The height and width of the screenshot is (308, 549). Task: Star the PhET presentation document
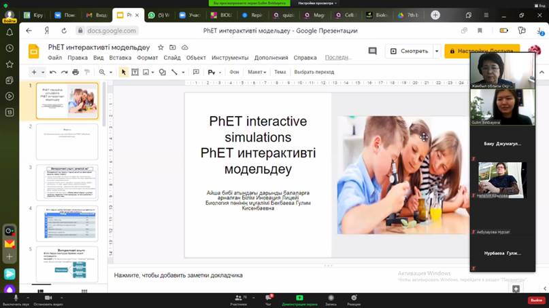tap(161, 47)
